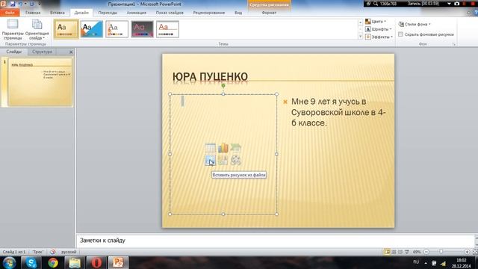Apply the white theme with red underline
This screenshot has width=478, height=269.
167,29
